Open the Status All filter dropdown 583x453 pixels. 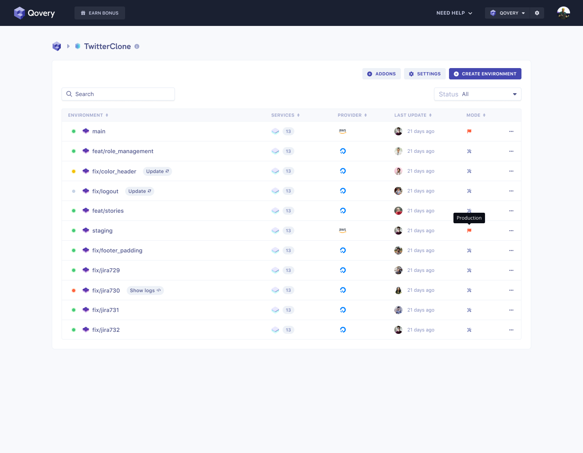tap(478, 94)
